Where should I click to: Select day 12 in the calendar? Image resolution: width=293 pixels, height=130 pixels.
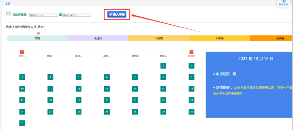(x=79, y=88)
